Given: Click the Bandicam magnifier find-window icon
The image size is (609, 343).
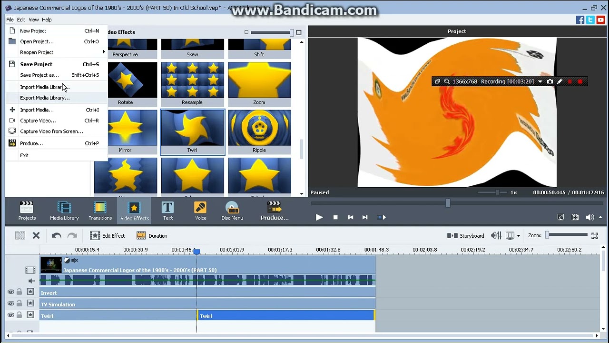Looking at the screenshot, I should point(447,81).
